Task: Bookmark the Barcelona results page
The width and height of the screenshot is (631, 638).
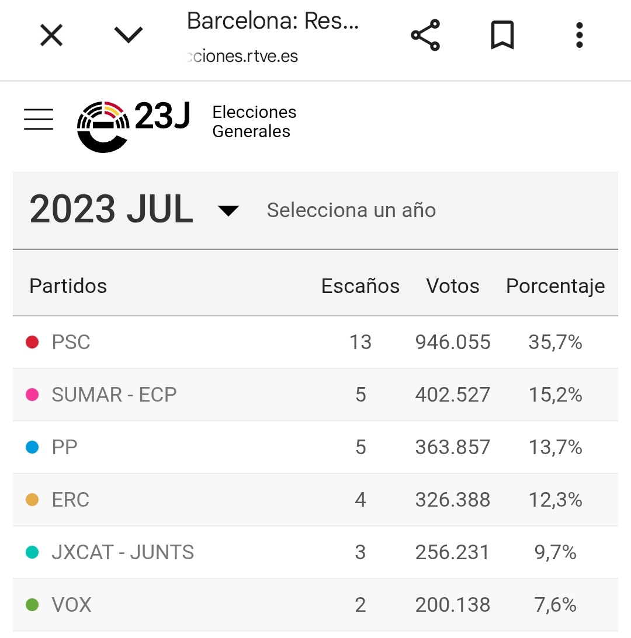Action: click(x=502, y=36)
